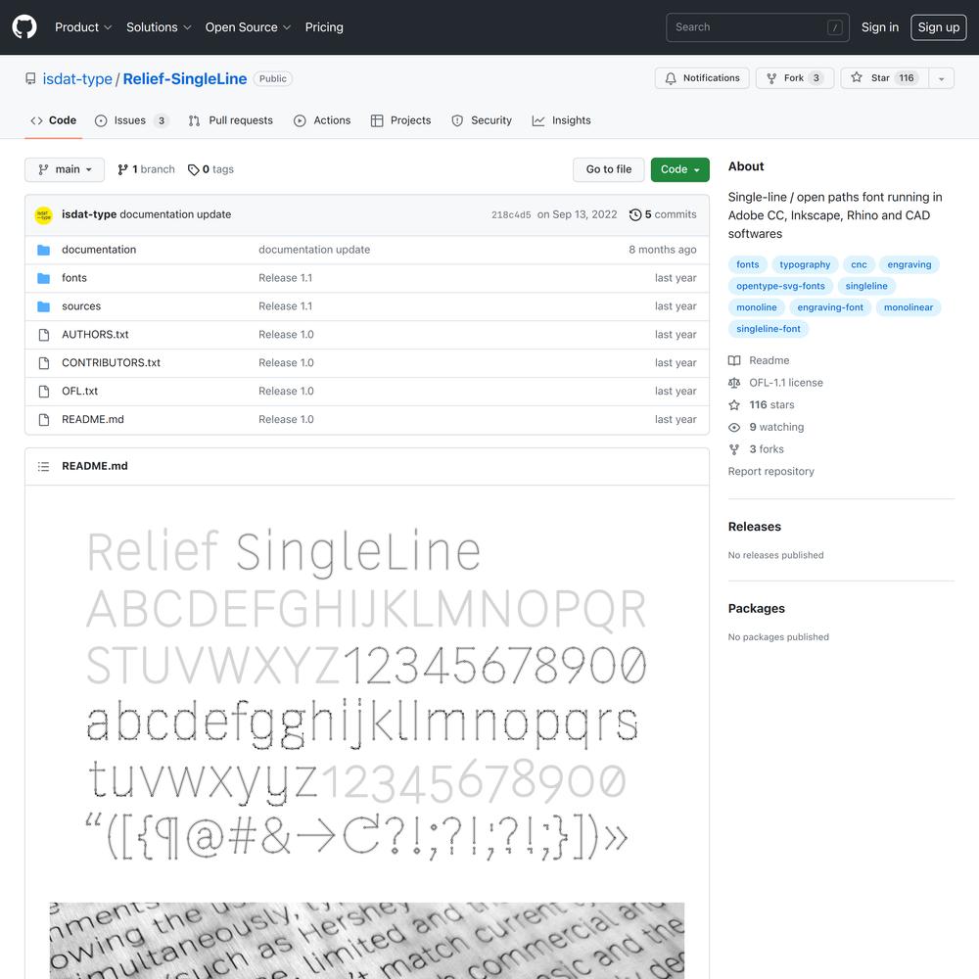Click the isdat-type avatar icon
This screenshot has height=979, width=979.
pos(44,214)
